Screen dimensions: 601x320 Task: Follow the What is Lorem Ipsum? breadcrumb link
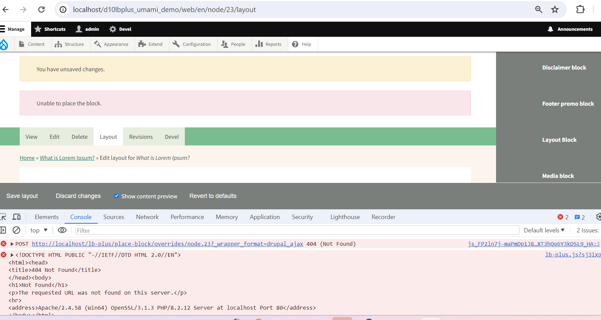click(67, 157)
